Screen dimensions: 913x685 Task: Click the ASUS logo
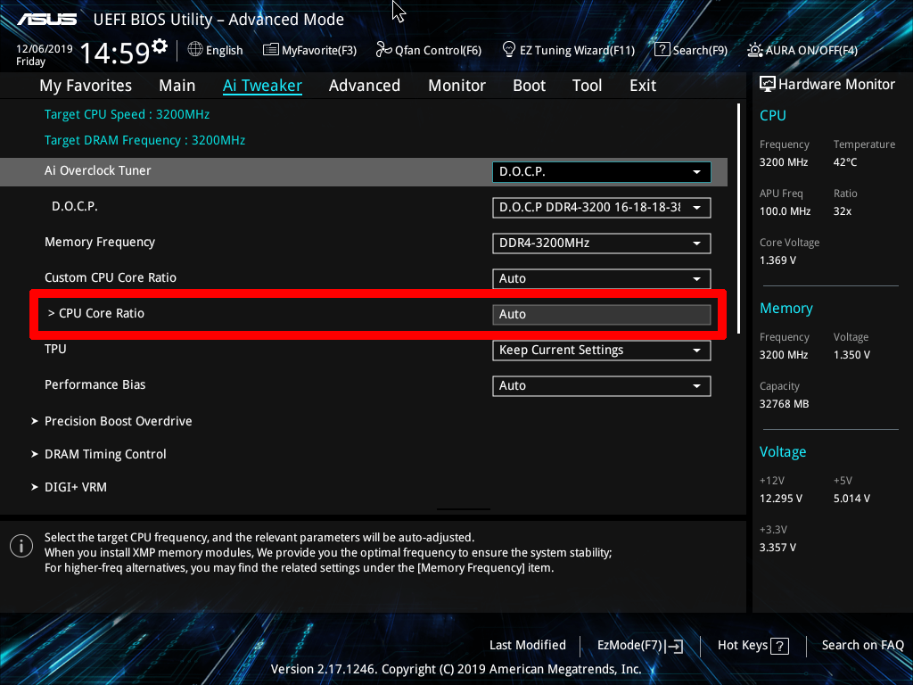[46, 20]
